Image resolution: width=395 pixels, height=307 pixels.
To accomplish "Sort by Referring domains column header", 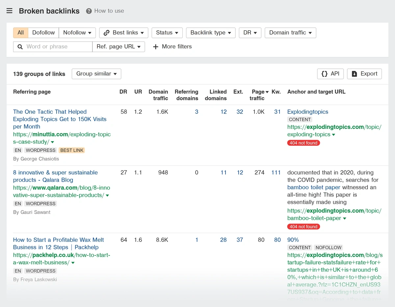I will [186, 95].
